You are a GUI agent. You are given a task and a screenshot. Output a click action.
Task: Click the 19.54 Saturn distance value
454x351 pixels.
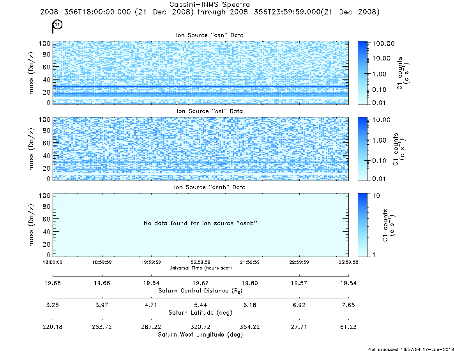point(348,283)
